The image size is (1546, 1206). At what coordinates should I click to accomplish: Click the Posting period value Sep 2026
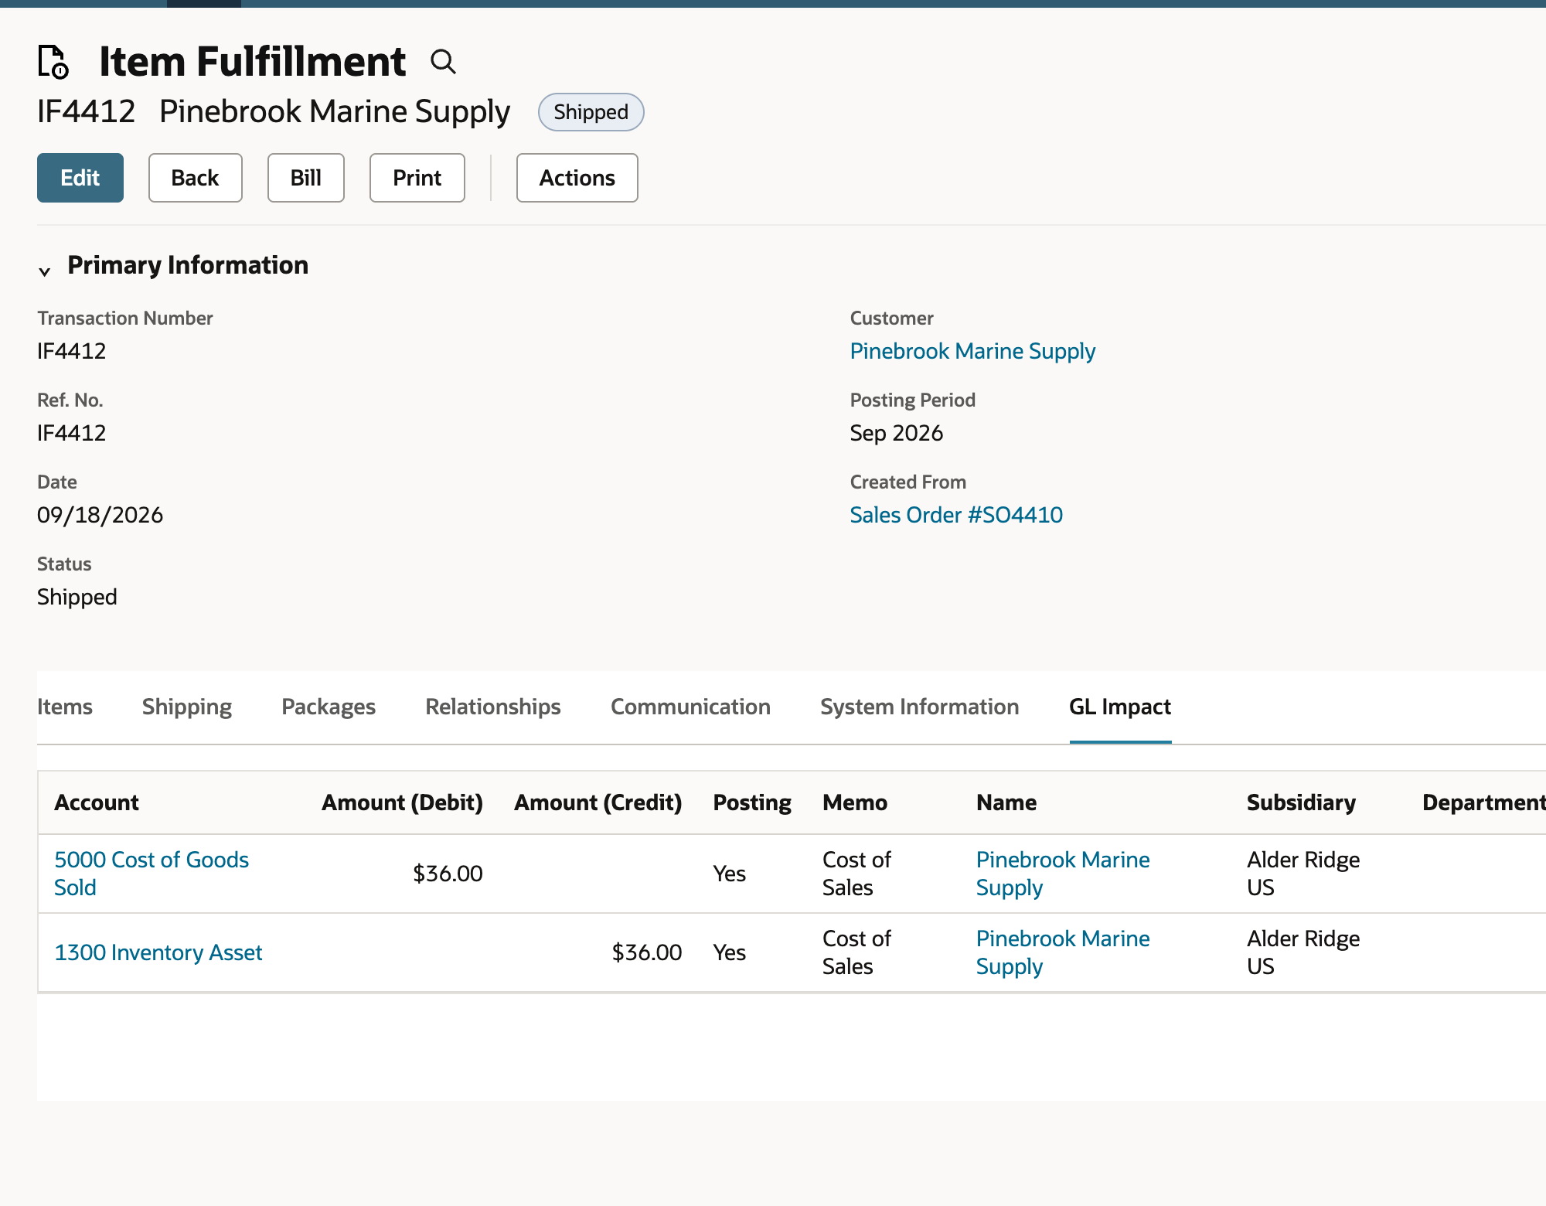click(897, 433)
